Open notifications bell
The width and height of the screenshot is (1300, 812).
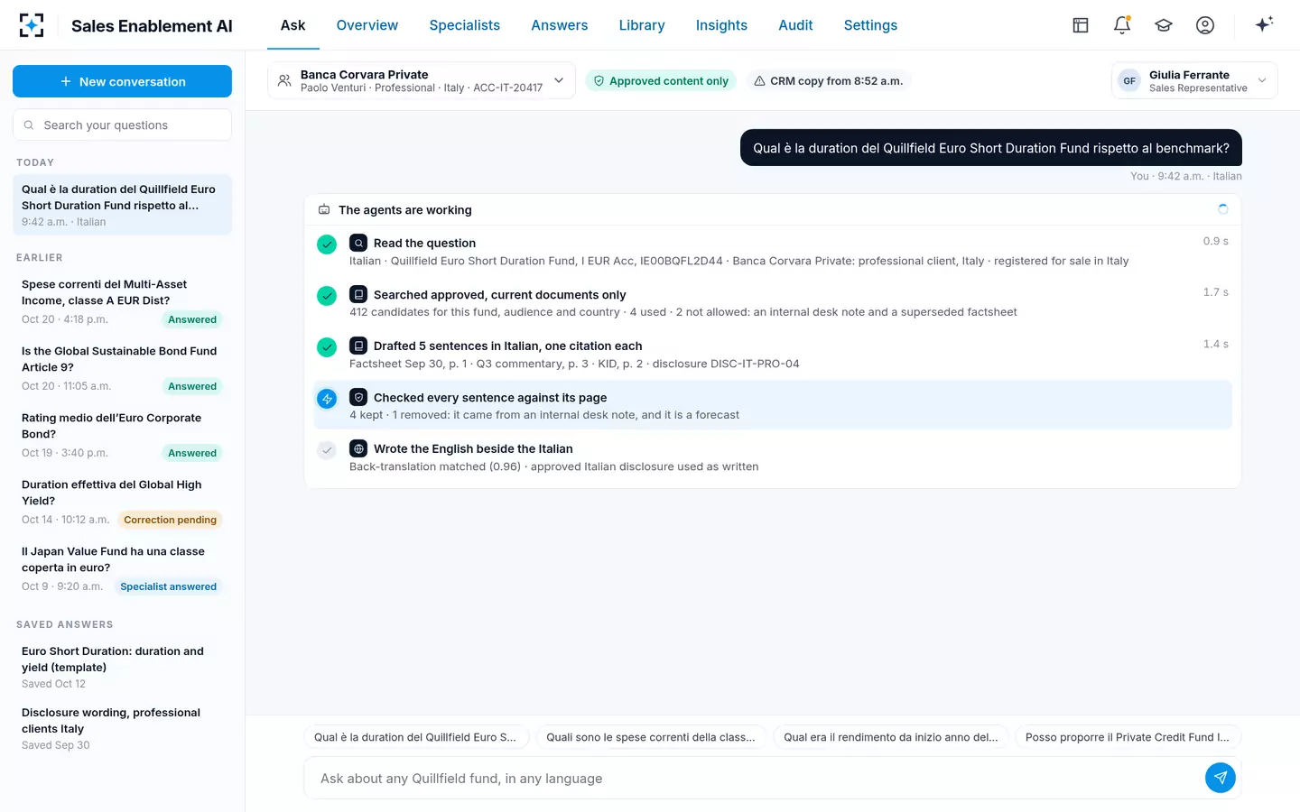click(1122, 25)
